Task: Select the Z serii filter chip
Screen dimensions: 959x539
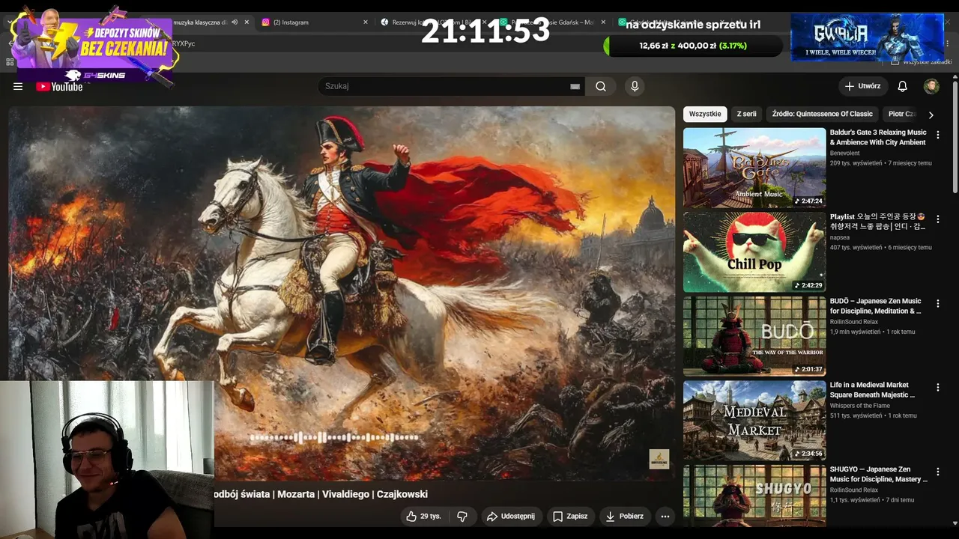Action: 746,115
